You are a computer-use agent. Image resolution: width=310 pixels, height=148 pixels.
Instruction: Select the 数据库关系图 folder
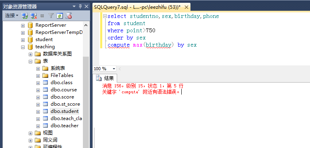point(57,54)
